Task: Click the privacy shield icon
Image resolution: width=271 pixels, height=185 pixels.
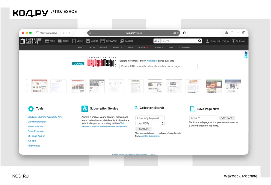Action: click(x=184, y=33)
